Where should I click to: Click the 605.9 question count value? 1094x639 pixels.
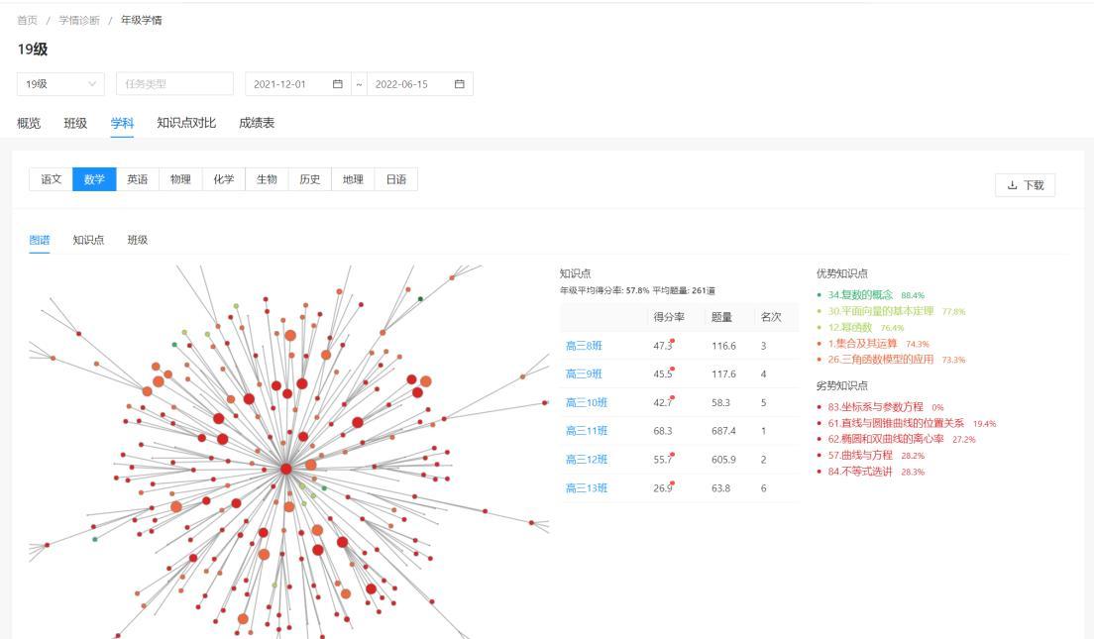tap(723, 460)
